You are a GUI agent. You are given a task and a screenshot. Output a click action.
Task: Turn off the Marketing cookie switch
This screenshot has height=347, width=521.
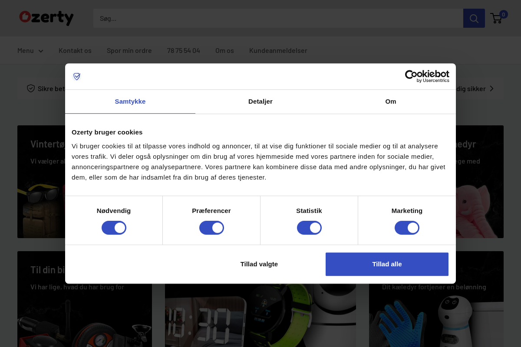click(407, 227)
